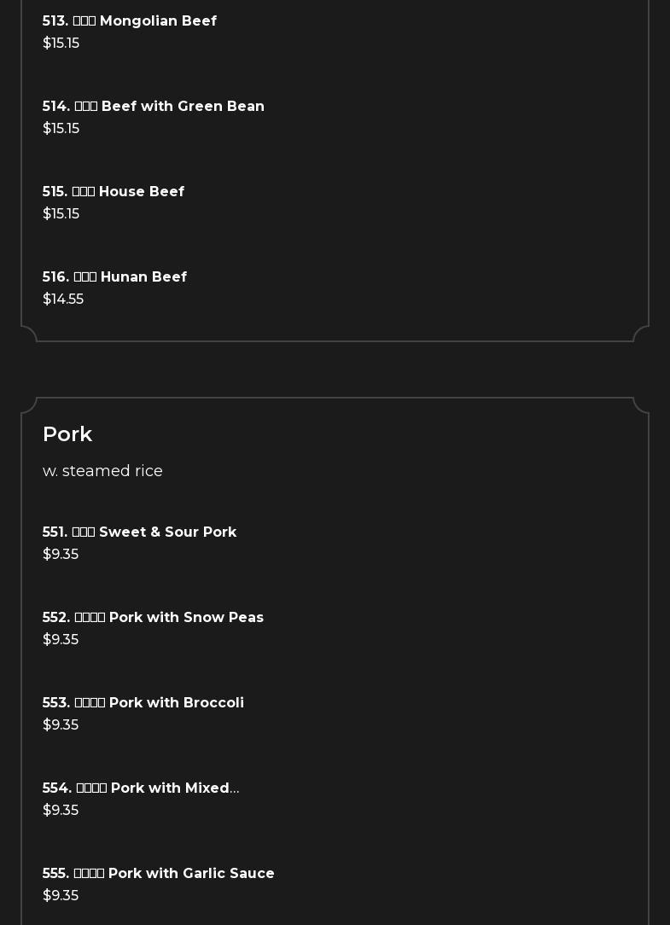Viewport: 670px width, 925px height.
Task: Open the truncated 554 Pork with Mixed item
Action: [x=141, y=788]
